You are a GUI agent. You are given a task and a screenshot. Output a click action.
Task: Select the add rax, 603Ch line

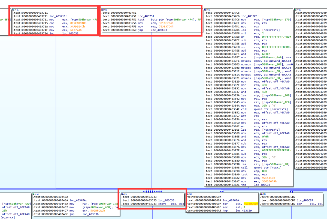point(237,54)
